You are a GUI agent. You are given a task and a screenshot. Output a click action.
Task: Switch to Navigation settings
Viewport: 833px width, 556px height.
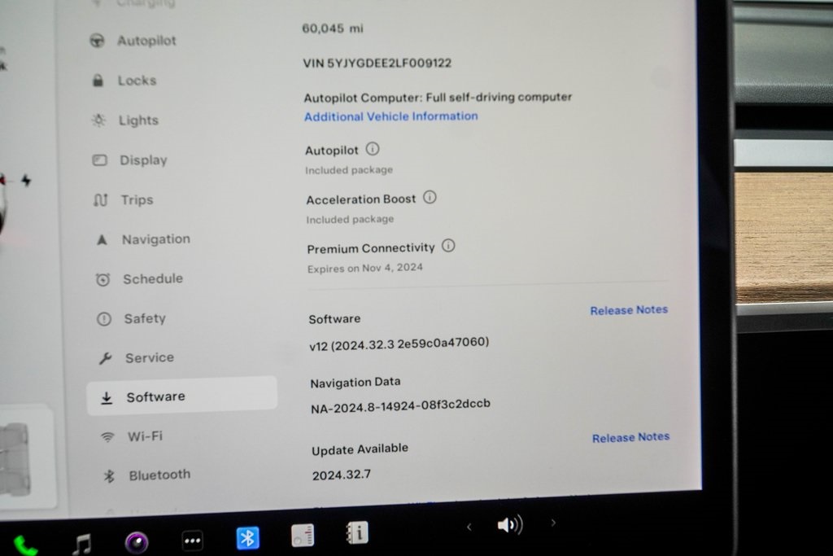155,239
